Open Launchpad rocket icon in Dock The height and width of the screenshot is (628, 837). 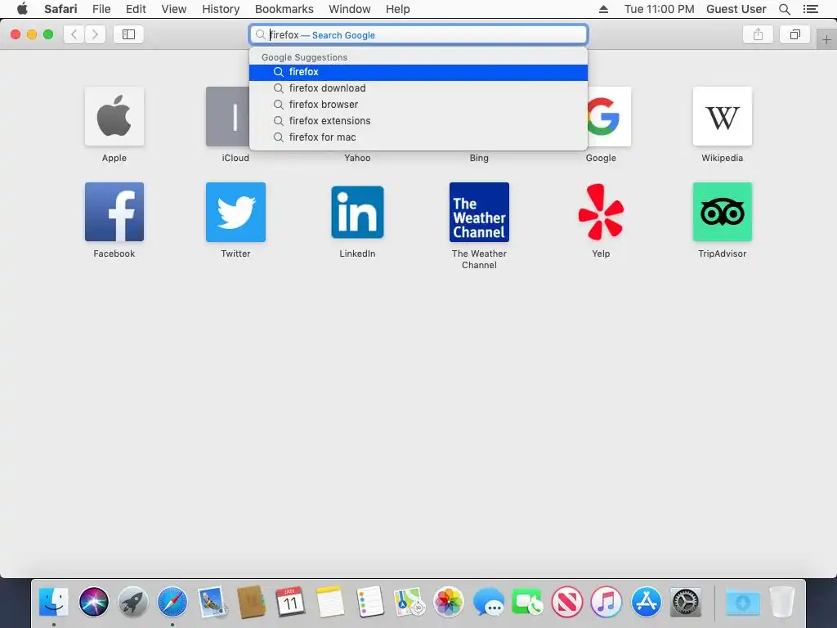pyautogui.click(x=133, y=601)
